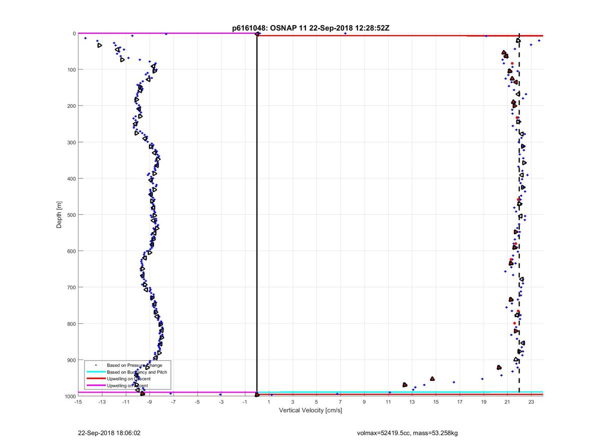This screenshot has width=600, height=445.
Task: Click the cyan horizontal line near 990 m depth
Action: point(400,392)
